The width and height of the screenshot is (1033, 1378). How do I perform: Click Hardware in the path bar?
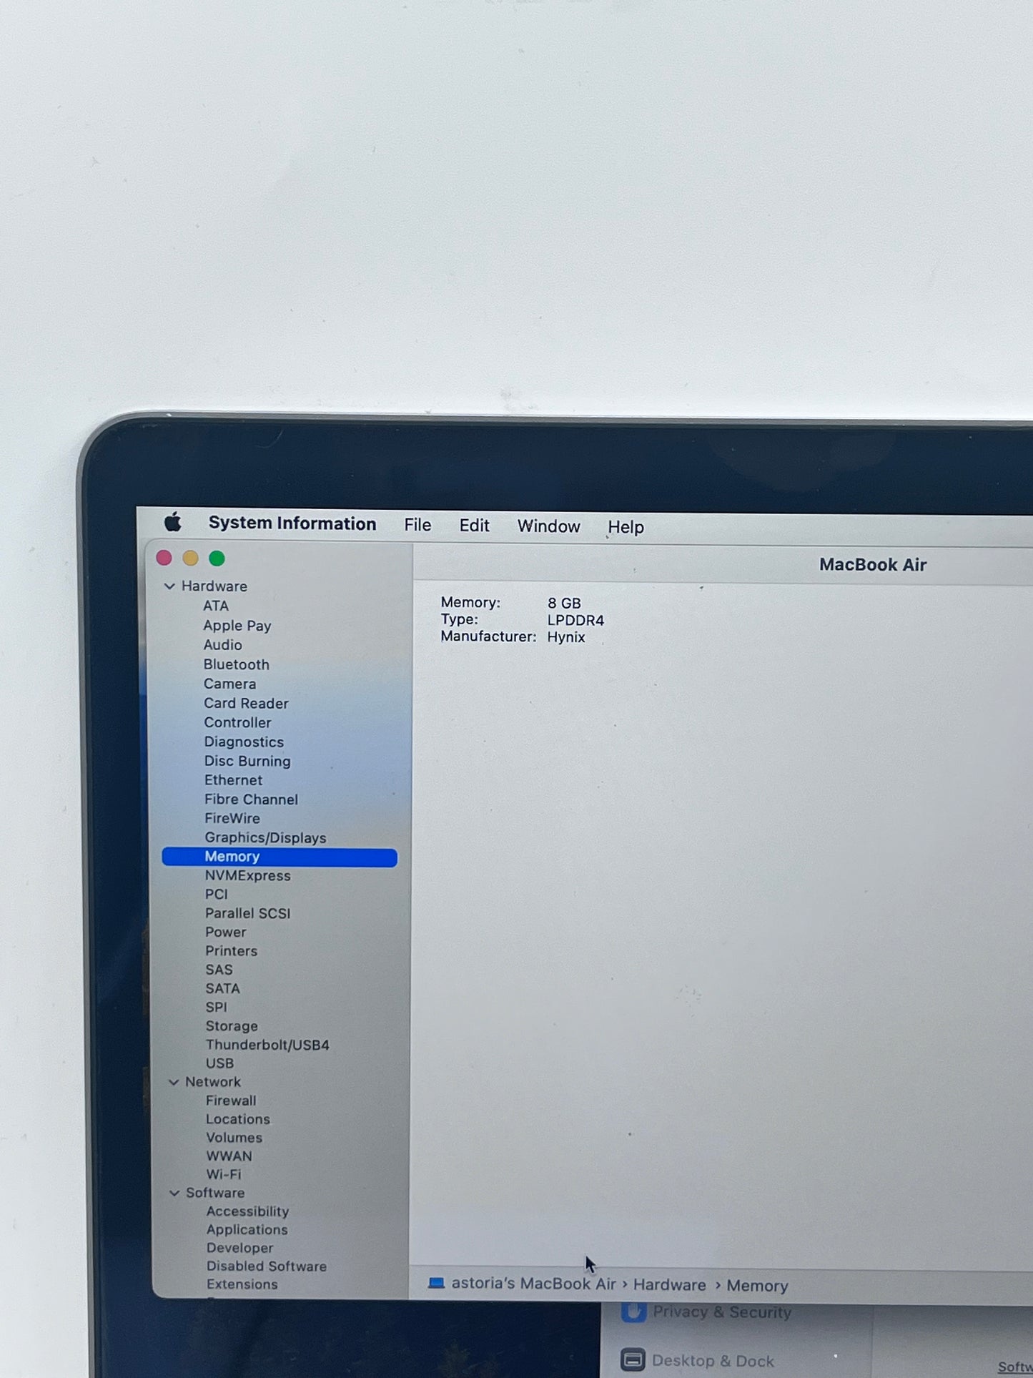pyautogui.click(x=669, y=1285)
